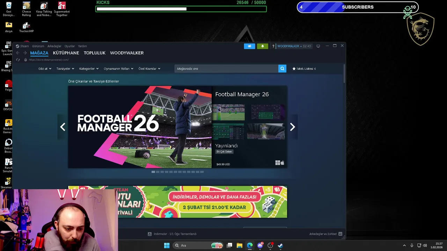The image size is (447, 251).
Task: Switch to the TOPLULUK tab
Action: pos(95,53)
